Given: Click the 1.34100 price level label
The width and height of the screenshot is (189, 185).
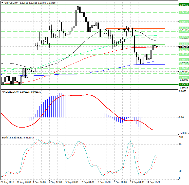Looking at the screenshot, I should point(183,12).
